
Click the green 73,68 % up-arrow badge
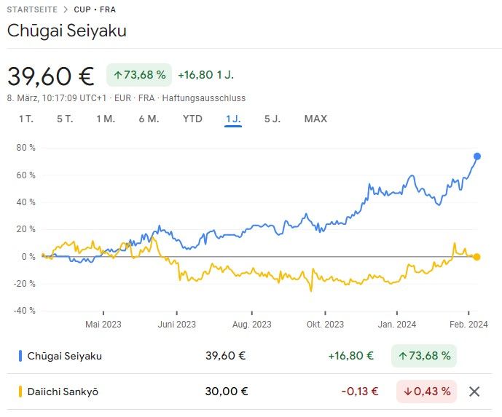tap(138, 74)
